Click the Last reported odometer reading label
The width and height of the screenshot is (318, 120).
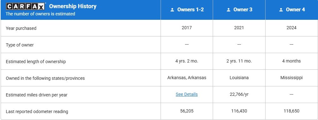pos(37,112)
